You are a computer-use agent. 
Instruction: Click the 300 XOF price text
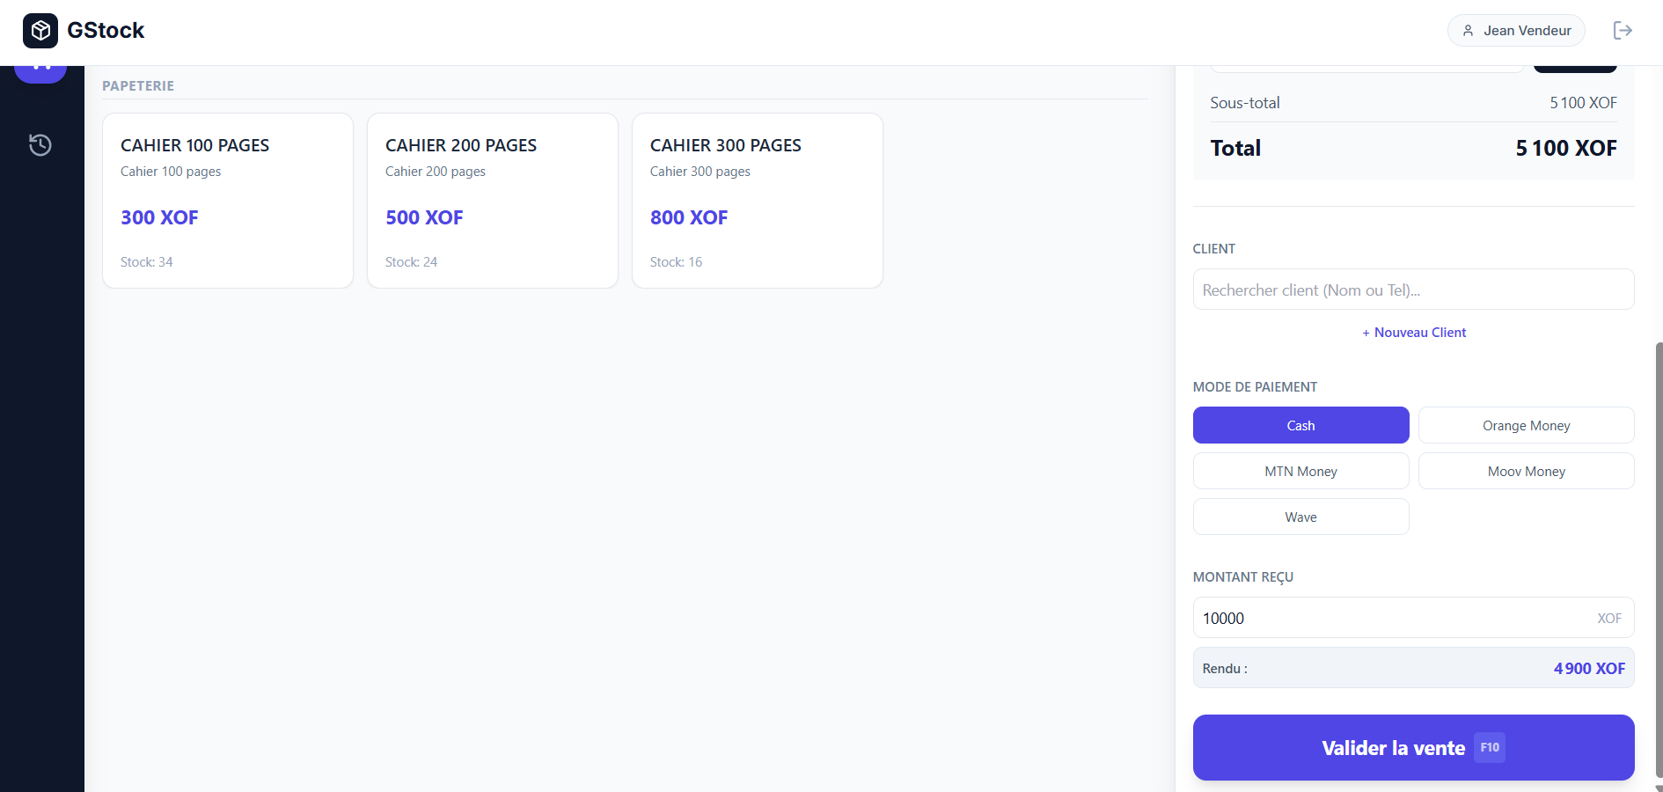point(159,217)
